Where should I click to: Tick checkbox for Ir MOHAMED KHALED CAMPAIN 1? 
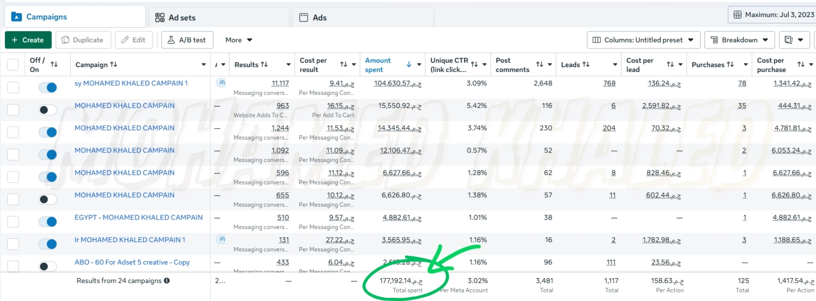click(x=13, y=244)
